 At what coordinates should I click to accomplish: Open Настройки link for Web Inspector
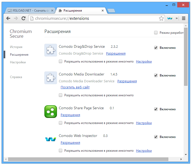[144, 151]
